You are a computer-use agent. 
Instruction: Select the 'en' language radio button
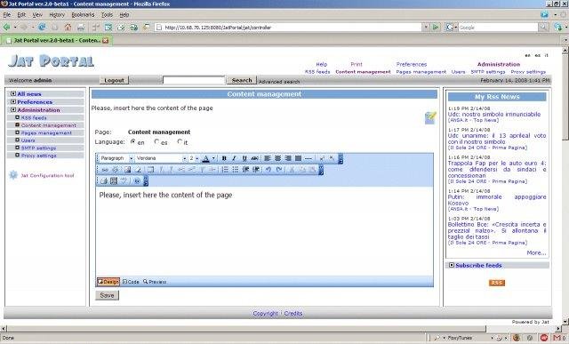133,142
